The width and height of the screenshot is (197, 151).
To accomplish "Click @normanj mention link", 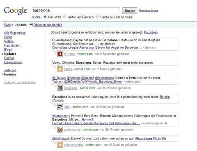I will [x=73, y=78].
